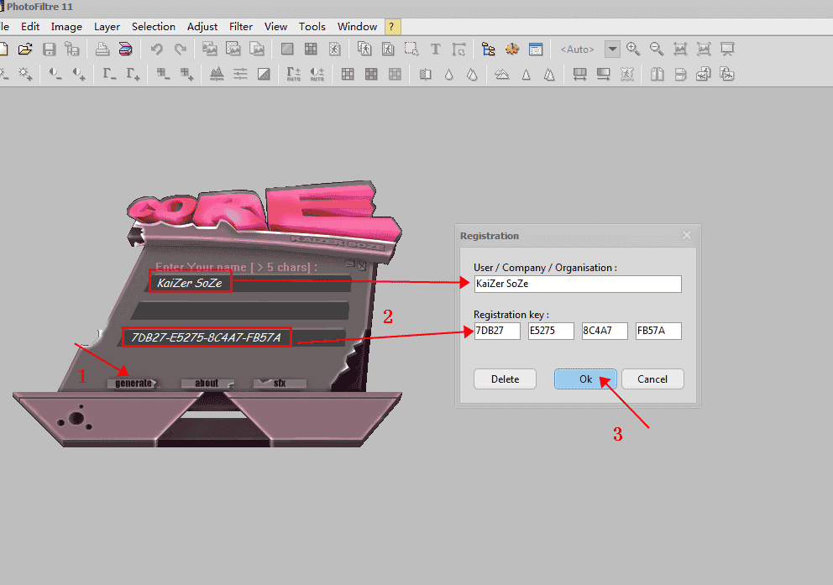Click the Gamma minus icon
Screen dimensions: 833x585
pyautogui.click(x=109, y=74)
